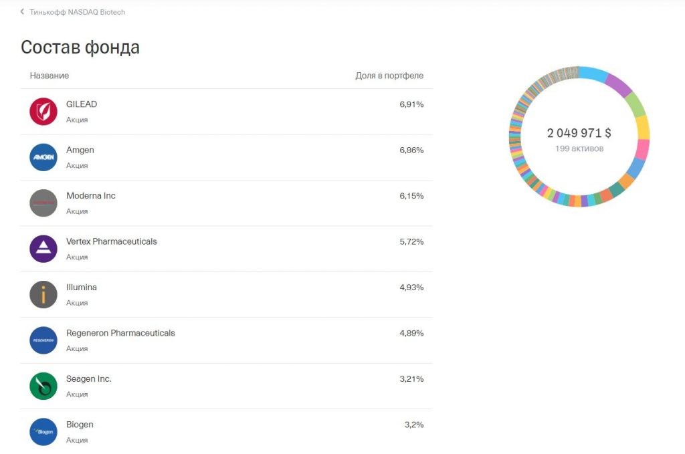This screenshot has width=685, height=454.
Task: Click the Biogen blue logo icon
Action: (x=43, y=431)
